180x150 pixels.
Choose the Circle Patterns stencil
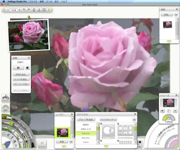click(125, 131)
